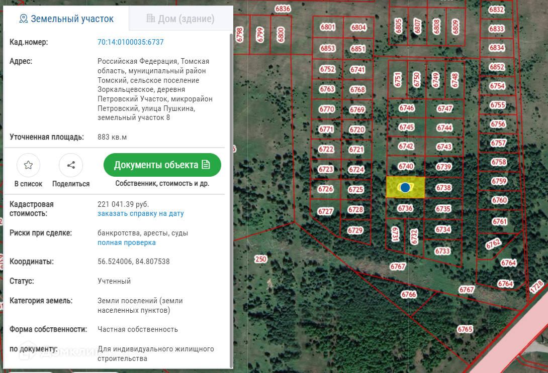Click parcel label 6724
Screen dimensions: 548x373
(x=356, y=170)
